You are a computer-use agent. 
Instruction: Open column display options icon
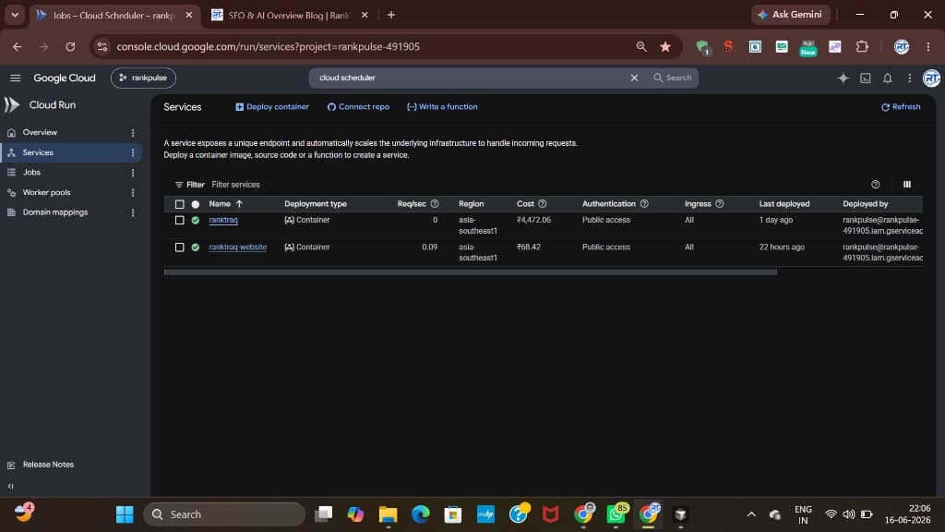tap(907, 185)
